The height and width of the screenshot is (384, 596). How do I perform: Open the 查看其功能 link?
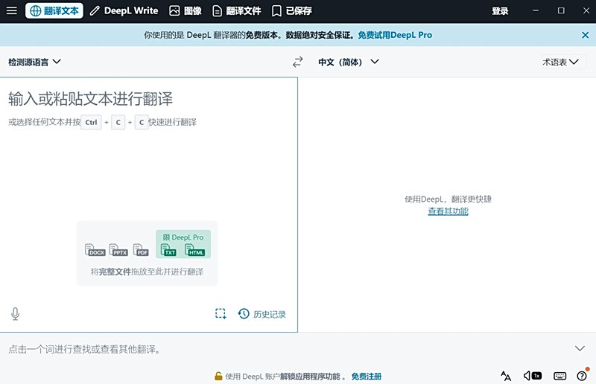[x=448, y=211]
